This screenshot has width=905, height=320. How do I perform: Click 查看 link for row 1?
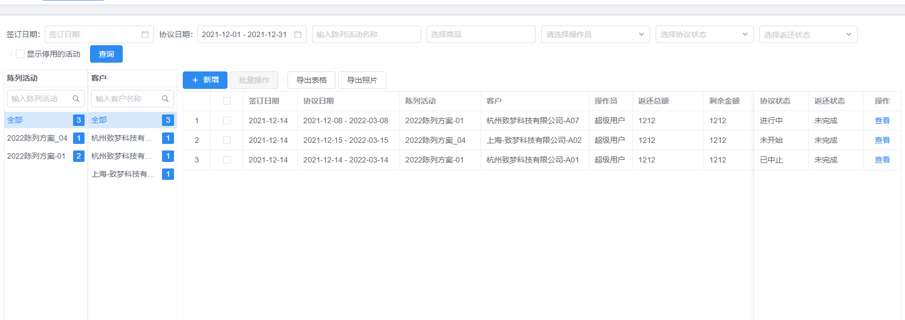[882, 120]
